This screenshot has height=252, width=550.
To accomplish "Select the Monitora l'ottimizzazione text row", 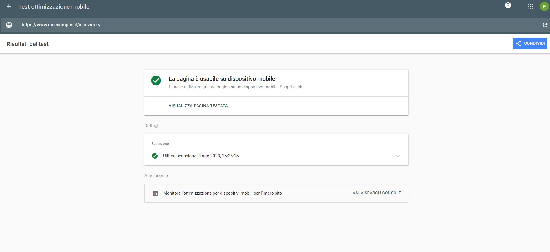I will tap(222, 193).
